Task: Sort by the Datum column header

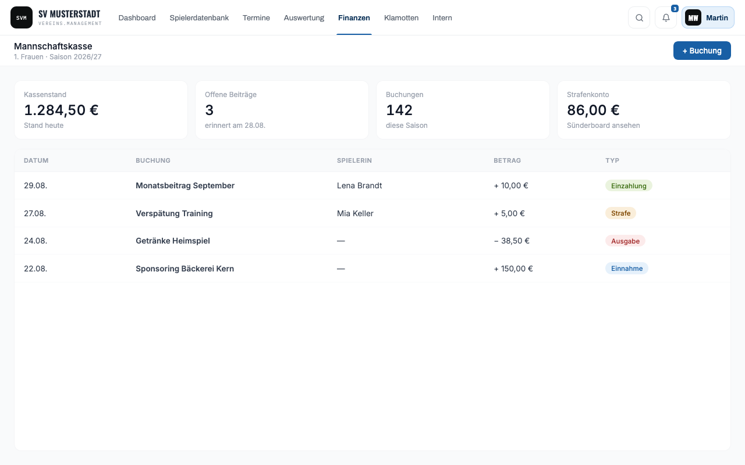Action: tap(36, 160)
